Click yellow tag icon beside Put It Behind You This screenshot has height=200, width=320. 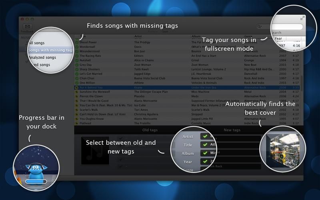coord(77,88)
